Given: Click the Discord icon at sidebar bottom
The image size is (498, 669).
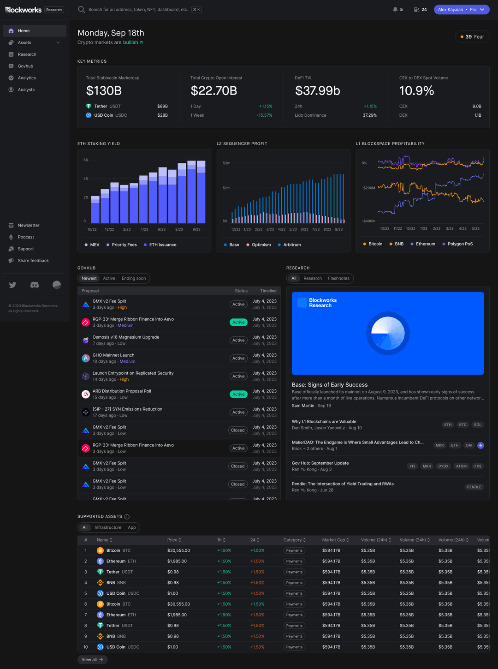Looking at the screenshot, I should point(35,285).
